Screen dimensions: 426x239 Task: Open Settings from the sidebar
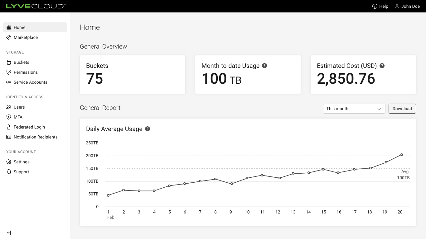(x=22, y=162)
